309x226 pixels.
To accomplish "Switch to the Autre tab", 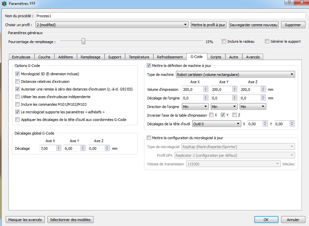I will click(234, 57).
